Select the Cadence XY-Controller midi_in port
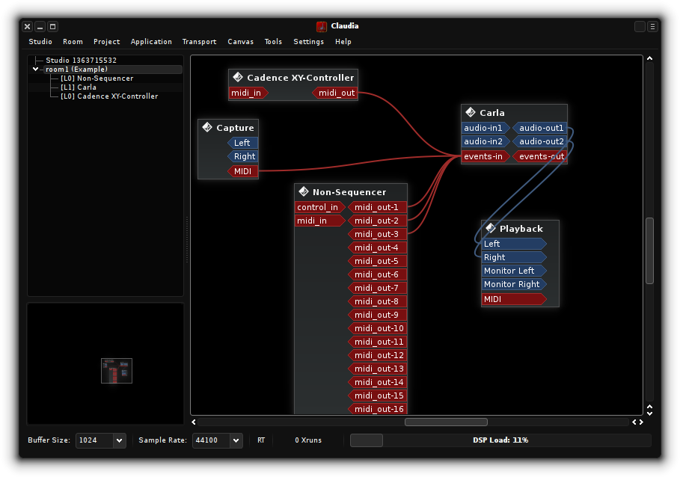 coord(248,93)
